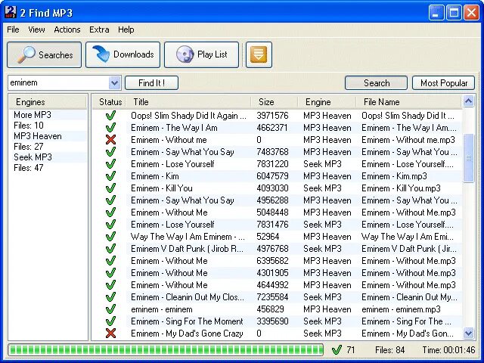Click size value 4301905
Viewport: 484px width, 363px height.
point(272,273)
